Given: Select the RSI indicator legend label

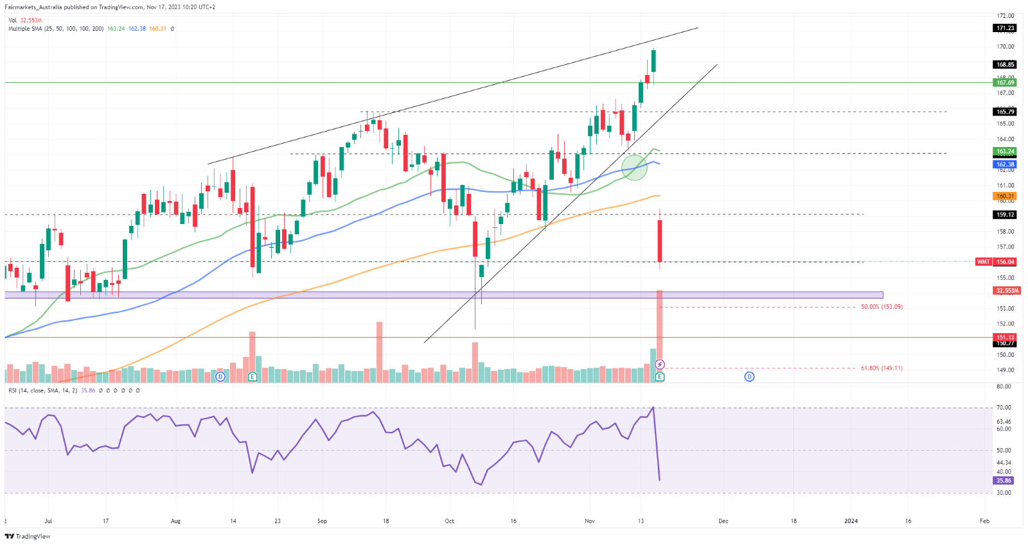Looking at the screenshot, I should [x=42, y=390].
